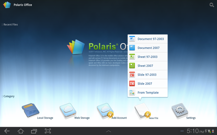Click the red icon beside Slide 2007
This screenshot has height=135, width=217.
[x=132, y=84]
